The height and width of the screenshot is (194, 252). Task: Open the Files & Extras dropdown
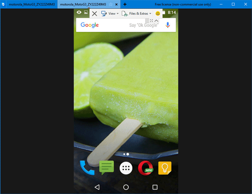click(x=136, y=14)
